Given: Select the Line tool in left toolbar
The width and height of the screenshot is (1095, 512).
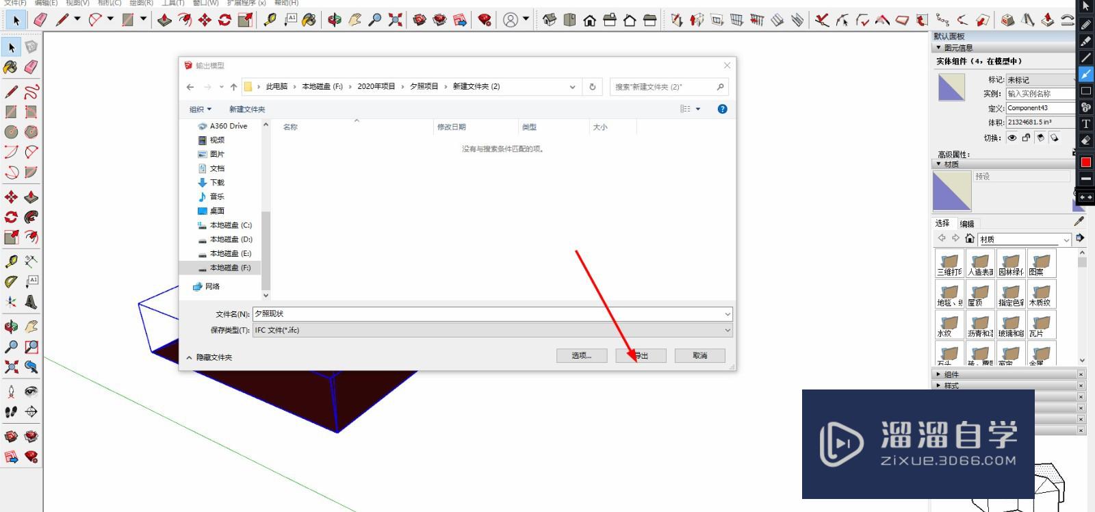Looking at the screenshot, I should click(12, 92).
